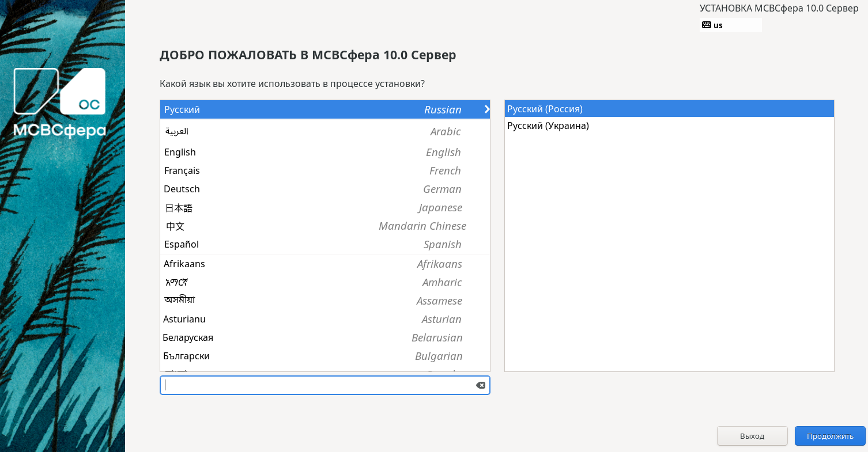This screenshot has height=452, width=868.
Task: Choose Asturianu language
Action: coord(325,319)
